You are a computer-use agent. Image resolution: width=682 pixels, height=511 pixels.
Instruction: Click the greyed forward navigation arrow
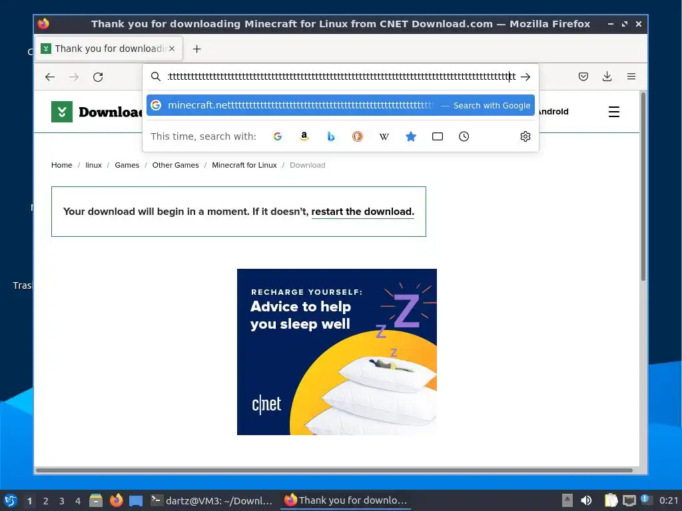coord(74,77)
